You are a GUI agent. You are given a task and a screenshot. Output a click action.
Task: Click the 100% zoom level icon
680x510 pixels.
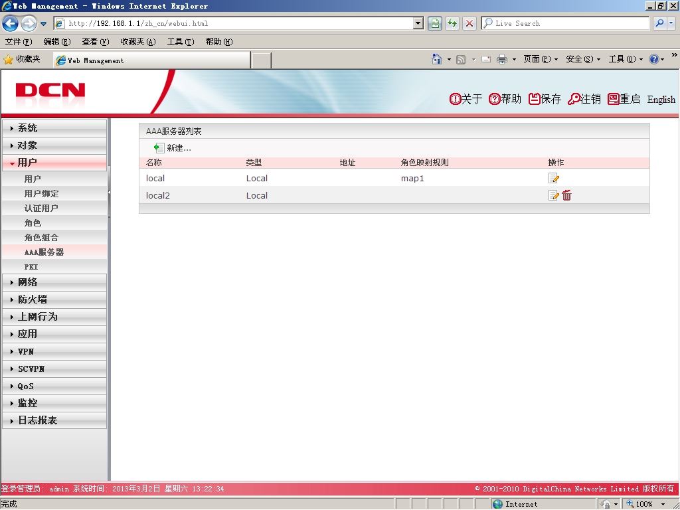tap(630, 504)
